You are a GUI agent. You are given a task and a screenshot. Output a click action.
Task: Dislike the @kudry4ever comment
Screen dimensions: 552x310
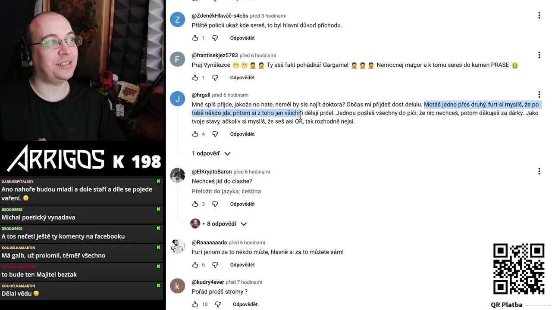click(x=218, y=304)
